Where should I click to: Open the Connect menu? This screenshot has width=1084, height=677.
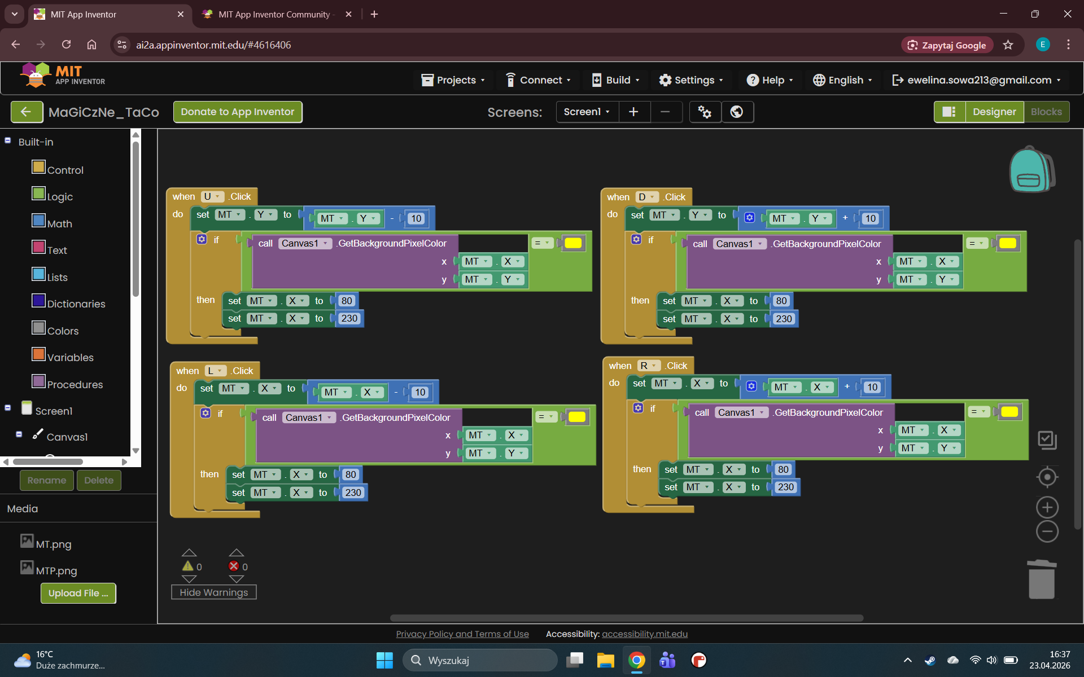[538, 80]
